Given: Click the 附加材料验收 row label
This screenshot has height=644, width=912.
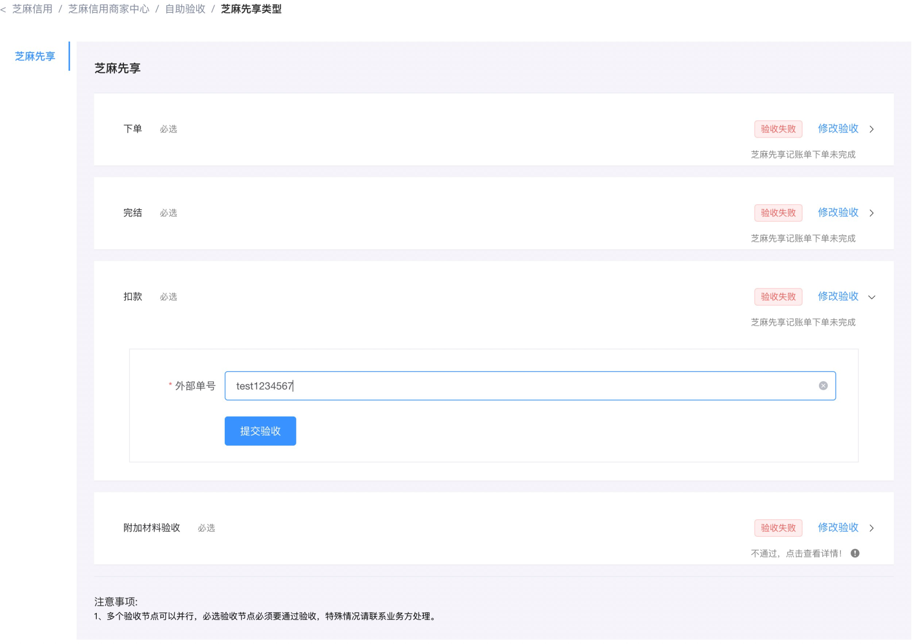Looking at the screenshot, I should click(152, 528).
